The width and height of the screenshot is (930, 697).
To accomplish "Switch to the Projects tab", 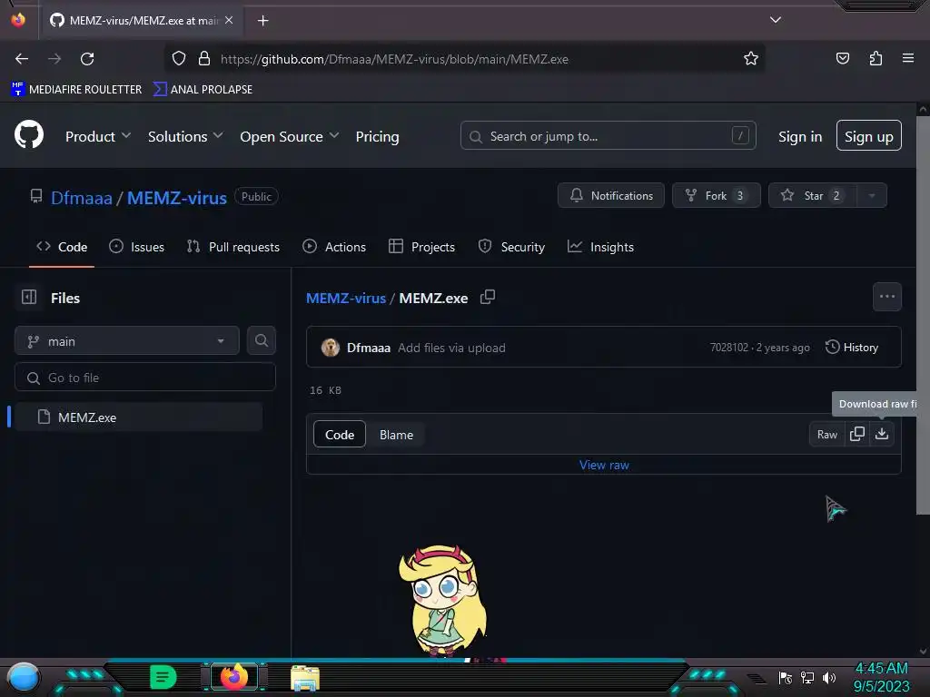I will pos(421,247).
